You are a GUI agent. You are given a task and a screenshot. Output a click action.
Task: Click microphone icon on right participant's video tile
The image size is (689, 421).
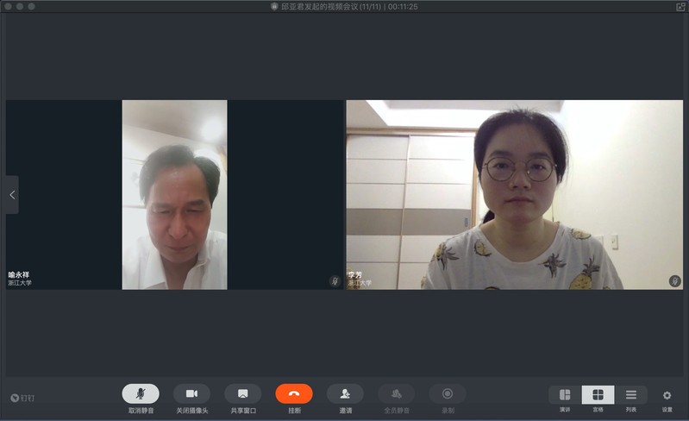(x=674, y=281)
